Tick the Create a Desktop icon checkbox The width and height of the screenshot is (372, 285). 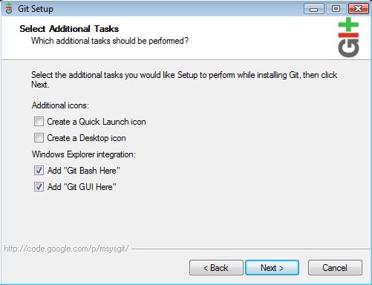tap(39, 138)
